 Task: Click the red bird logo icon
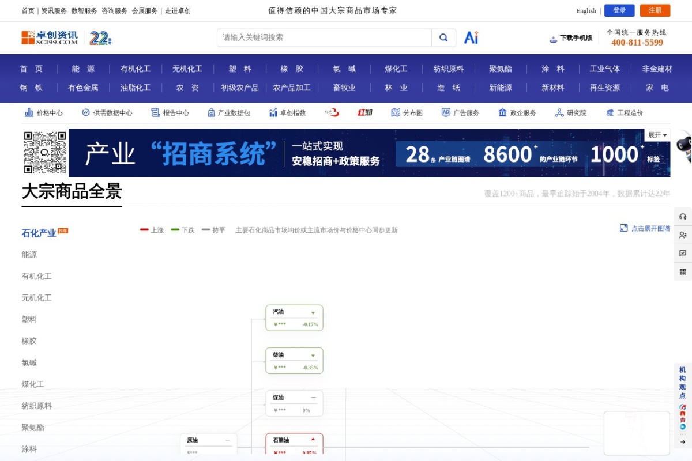click(x=332, y=112)
